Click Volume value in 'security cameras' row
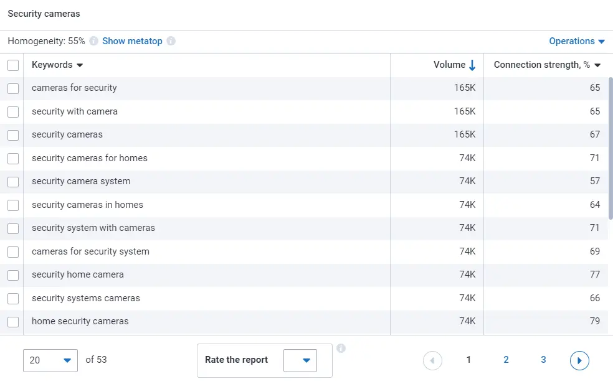The image size is (613, 384). tap(465, 134)
